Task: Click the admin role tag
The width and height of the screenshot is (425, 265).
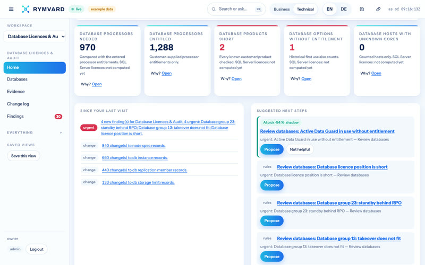Action: pyautogui.click(x=15, y=249)
